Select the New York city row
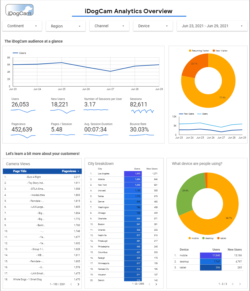Viewport: 250px width, 291px height. (x=124, y=185)
